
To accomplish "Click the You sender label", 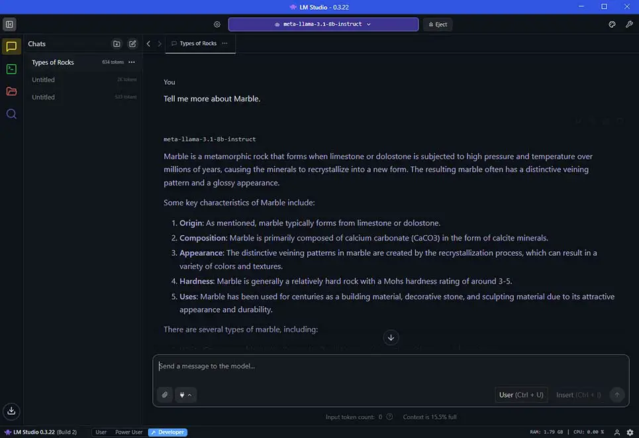I will [x=169, y=82].
